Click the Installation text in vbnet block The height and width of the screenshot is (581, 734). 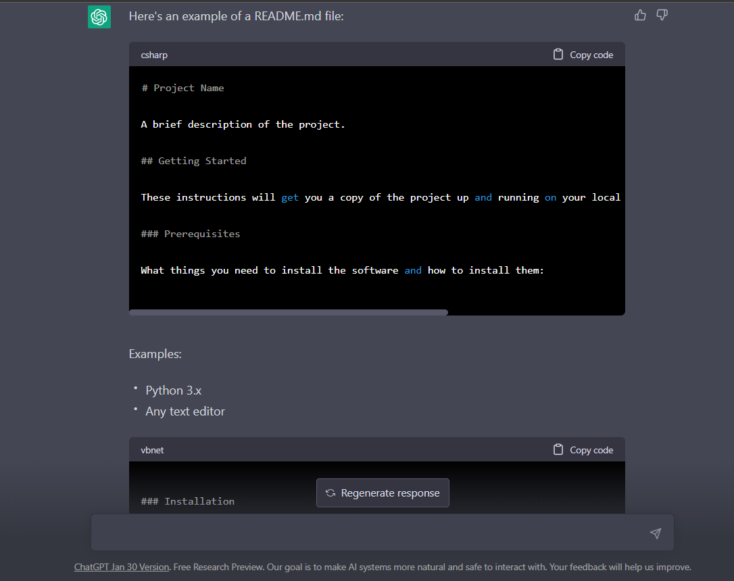point(187,501)
